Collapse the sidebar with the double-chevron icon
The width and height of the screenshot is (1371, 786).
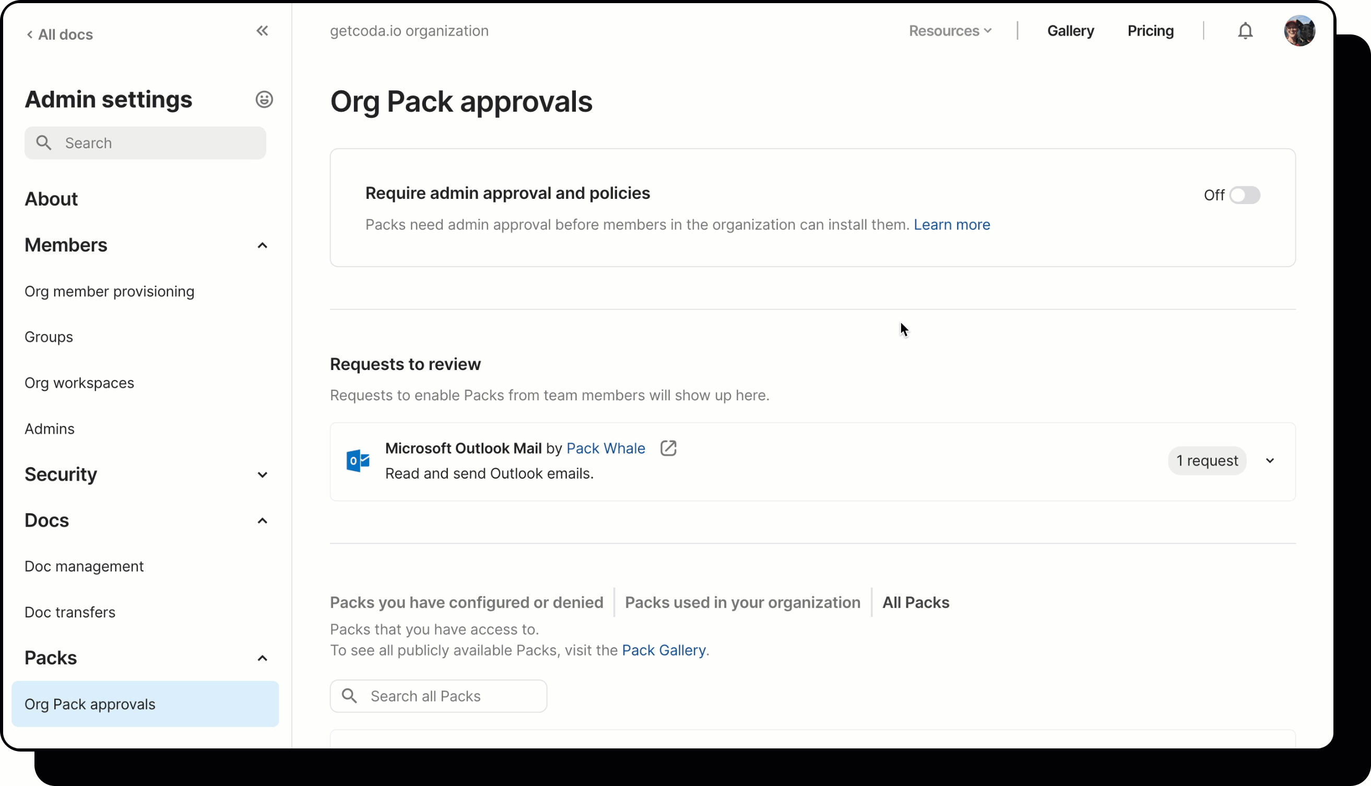pos(263,31)
